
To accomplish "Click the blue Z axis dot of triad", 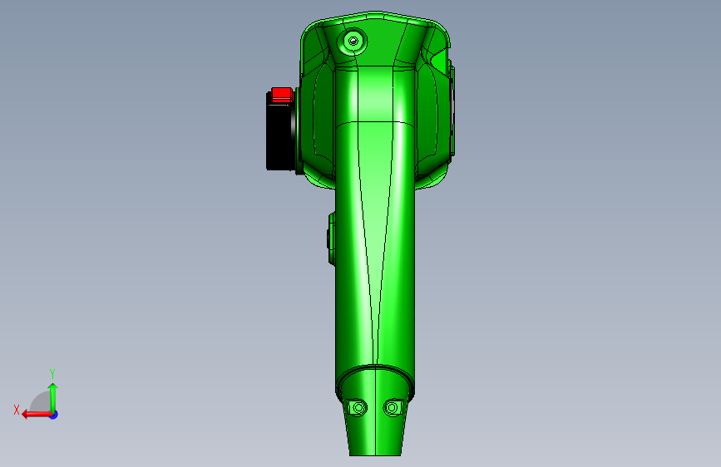I will coord(54,415).
